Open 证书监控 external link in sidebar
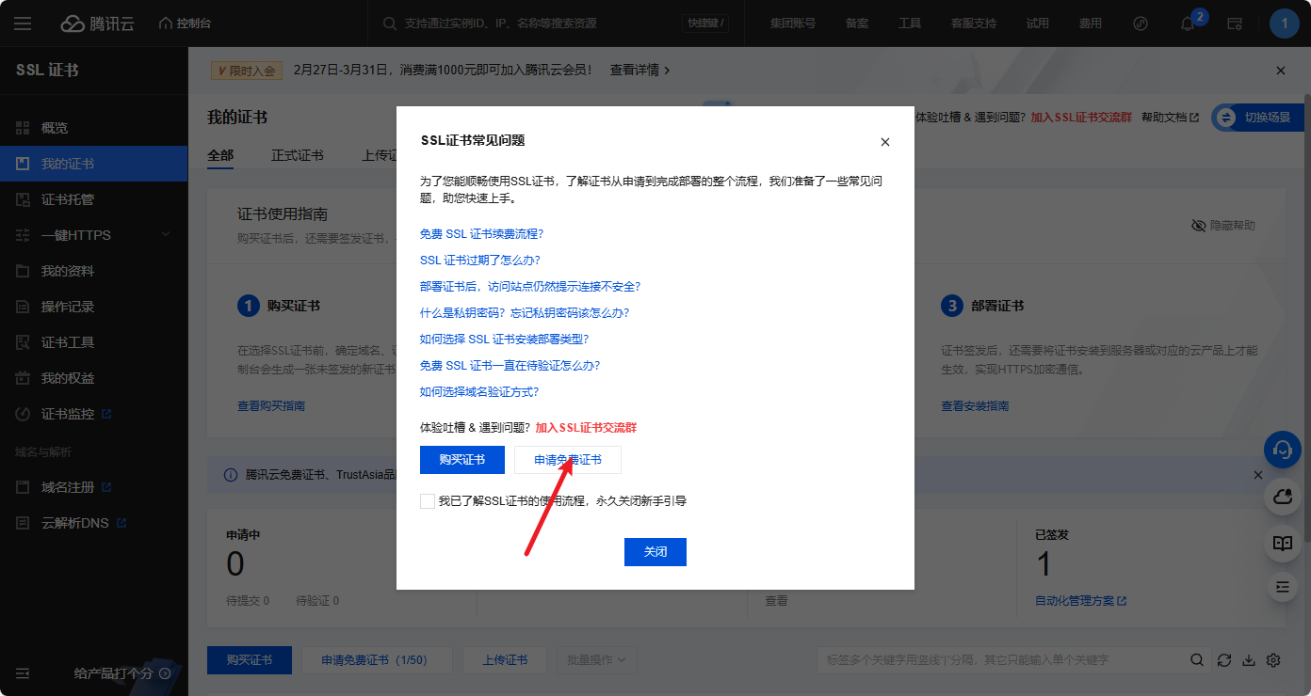The width and height of the screenshot is (1311, 696). click(94, 414)
